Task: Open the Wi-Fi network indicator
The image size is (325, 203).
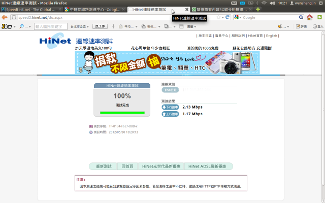Action: [264, 3]
